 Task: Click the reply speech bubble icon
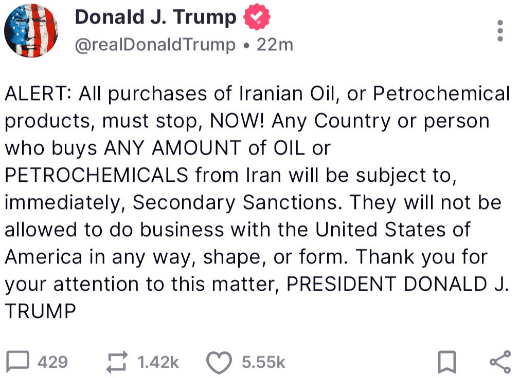(x=19, y=363)
